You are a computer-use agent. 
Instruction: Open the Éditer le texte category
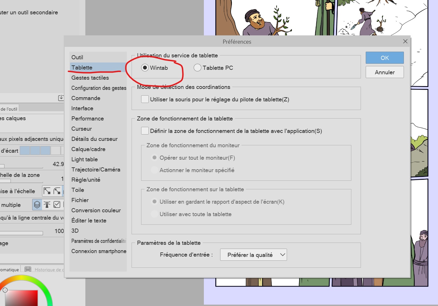pos(98,221)
